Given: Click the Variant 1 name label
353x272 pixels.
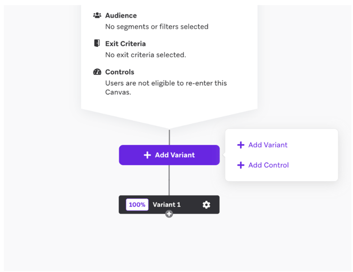Looking at the screenshot, I should (167, 205).
